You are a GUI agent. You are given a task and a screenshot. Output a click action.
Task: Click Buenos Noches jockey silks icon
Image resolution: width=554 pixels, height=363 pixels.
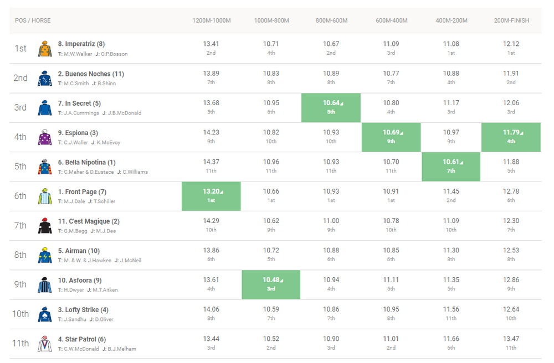(x=45, y=78)
